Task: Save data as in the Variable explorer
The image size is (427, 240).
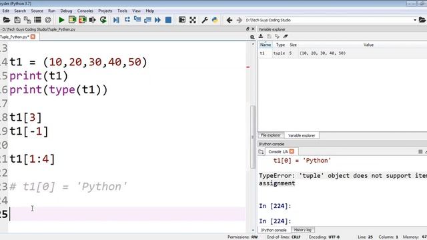Action: pyautogui.click(x=269, y=36)
